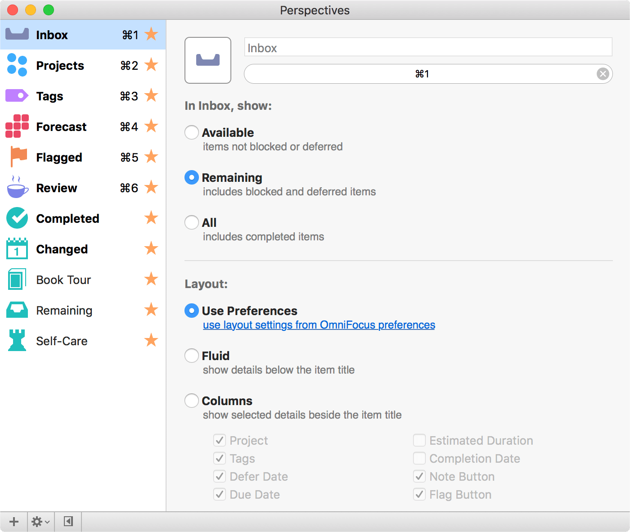Image resolution: width=630 pixels, height=532 pixels.
Task: Select the Book Tour perspective row
Action: [83, 279]
